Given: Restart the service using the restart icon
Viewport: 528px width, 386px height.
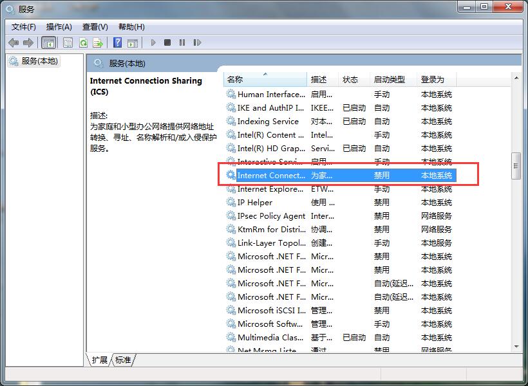Looking at the screenshot, I should (198, 42).
